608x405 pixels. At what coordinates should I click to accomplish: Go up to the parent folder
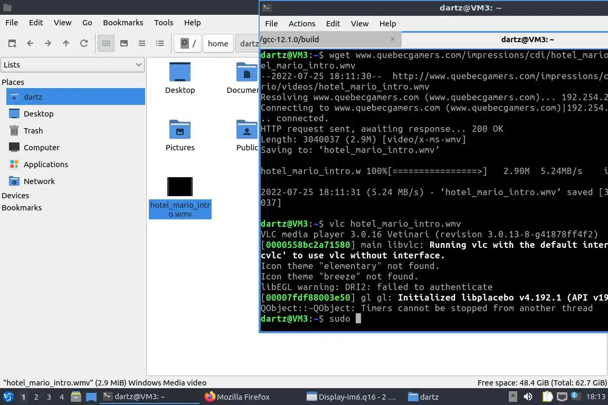[66, 43]
